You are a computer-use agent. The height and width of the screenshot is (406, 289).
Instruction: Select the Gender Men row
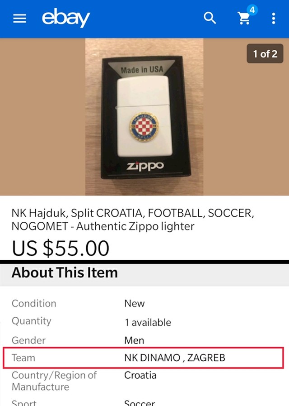coord(144,340)
